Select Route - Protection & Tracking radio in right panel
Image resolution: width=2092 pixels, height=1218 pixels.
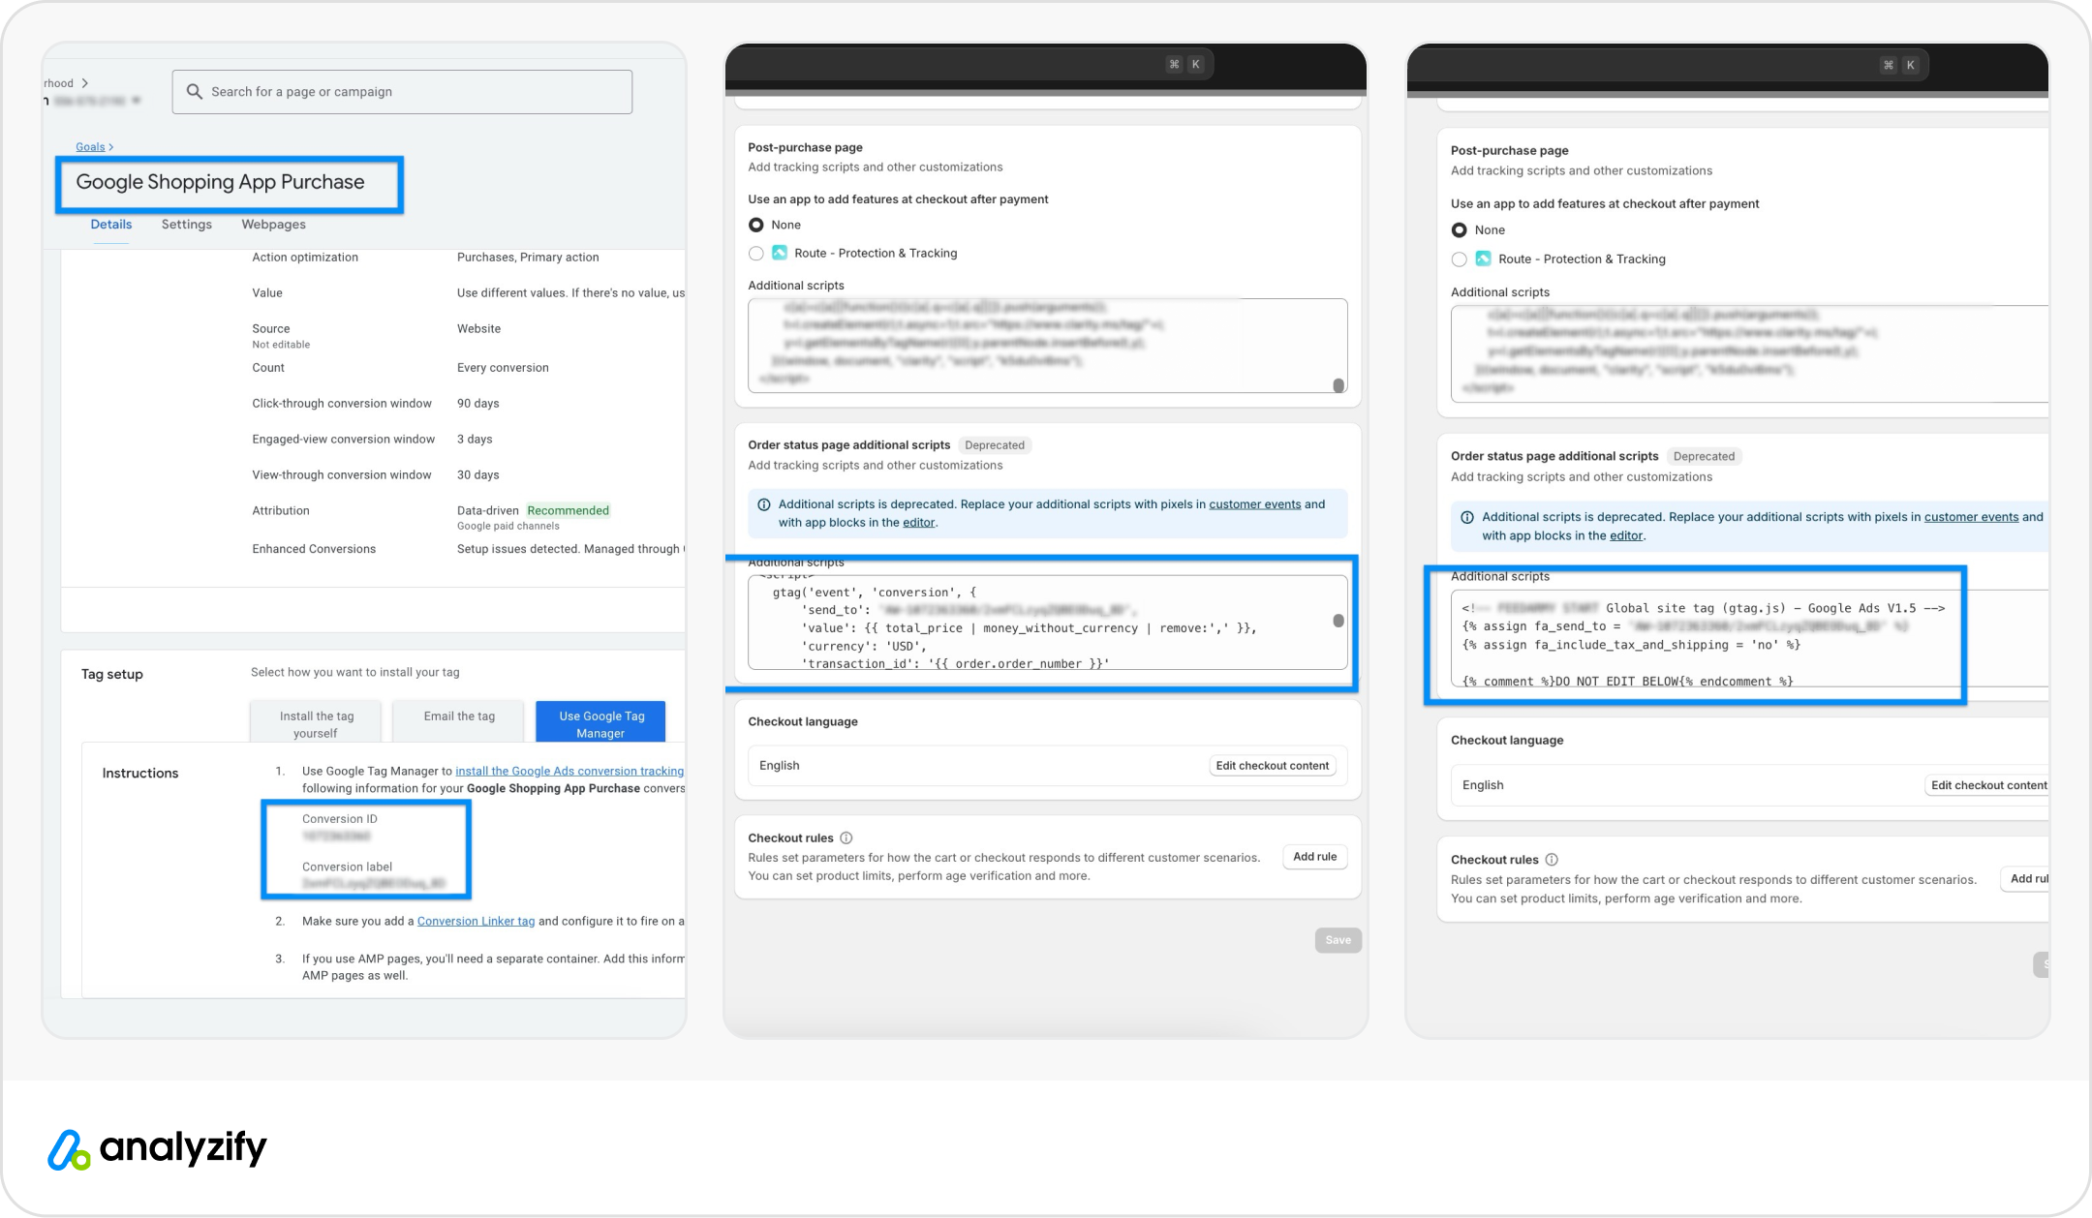tap(1460, 259)
